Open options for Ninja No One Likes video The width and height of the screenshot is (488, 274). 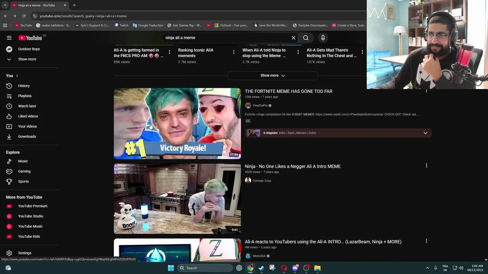pyautogui.click(x=426, y=166)
